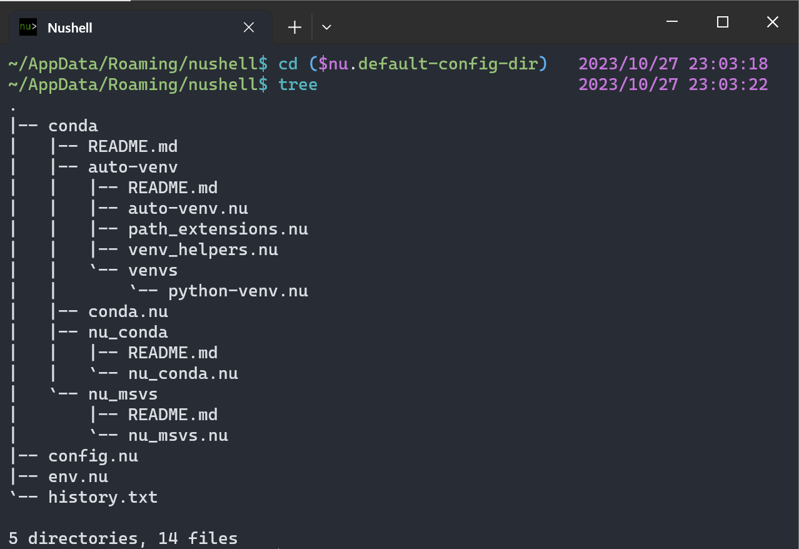
Task: Minimize the terminal window
Action: pyautogui.click(x=672, y=23)
